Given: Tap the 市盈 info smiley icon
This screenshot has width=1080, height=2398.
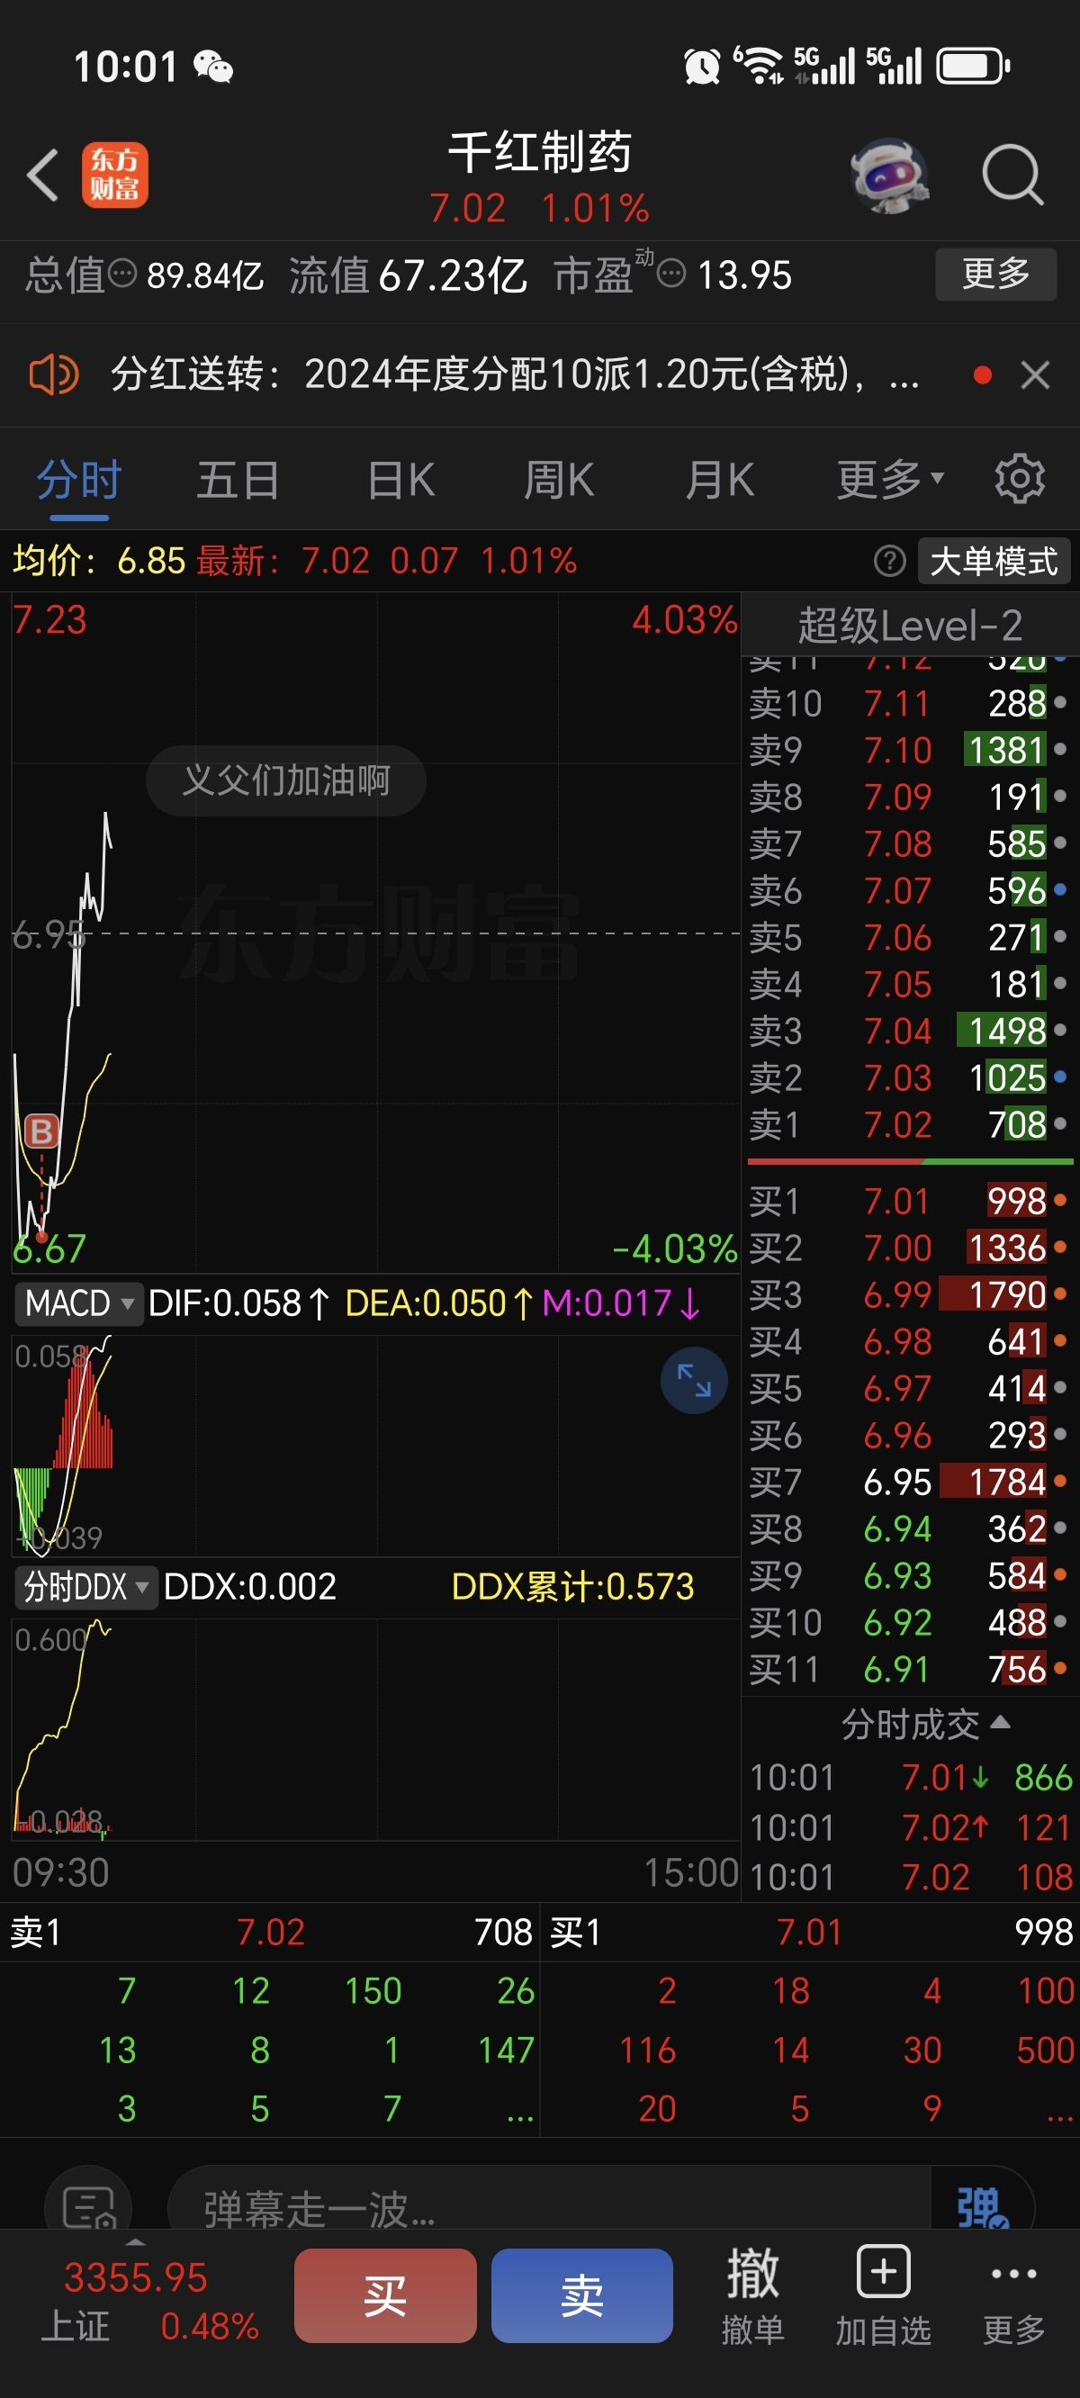Looking at the screenshot, I should (671, 274).
